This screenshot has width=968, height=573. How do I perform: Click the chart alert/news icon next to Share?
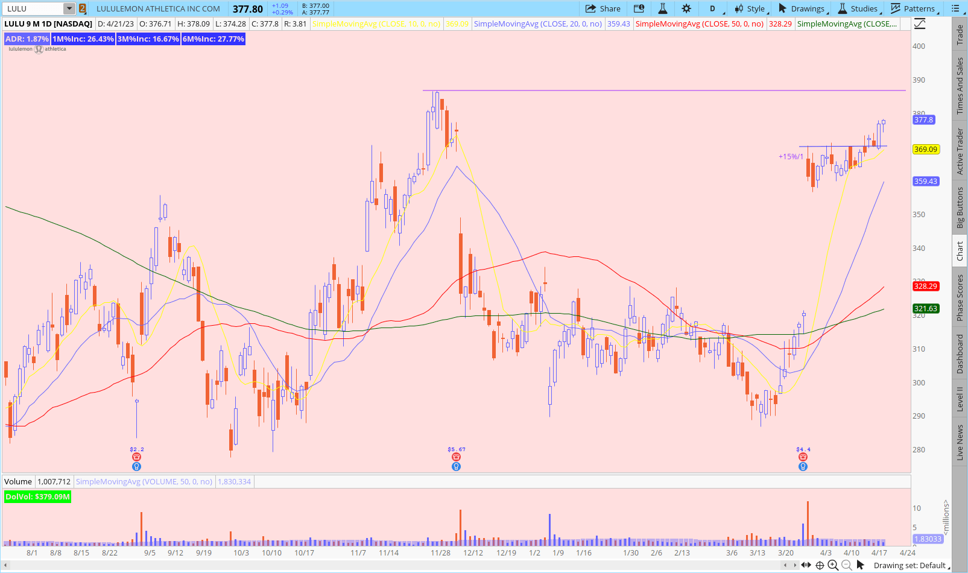click(639, 8)
